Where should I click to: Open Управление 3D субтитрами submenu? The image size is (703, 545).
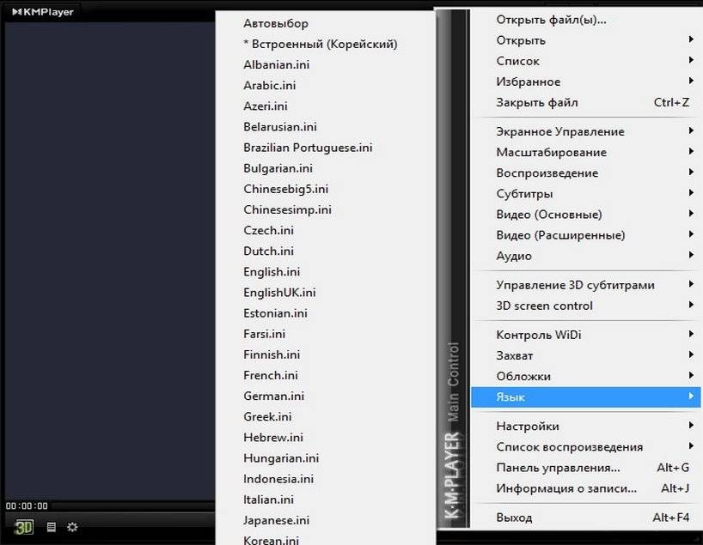tap(585, 285)
